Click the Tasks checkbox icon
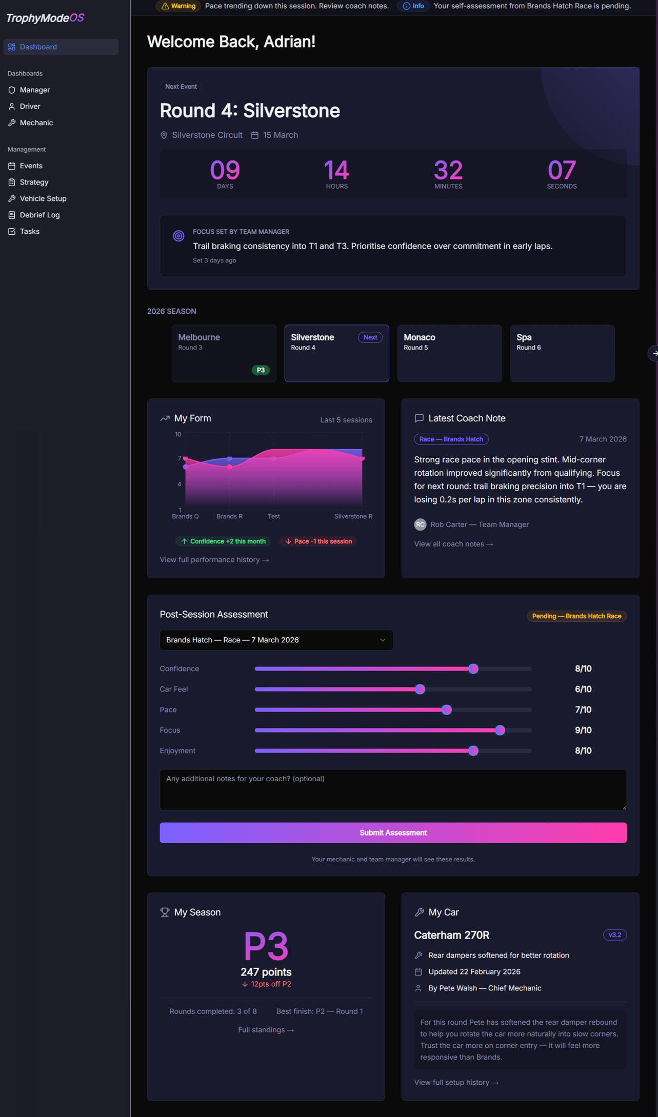Screen dimensions: 658x1117 point(12,231)
